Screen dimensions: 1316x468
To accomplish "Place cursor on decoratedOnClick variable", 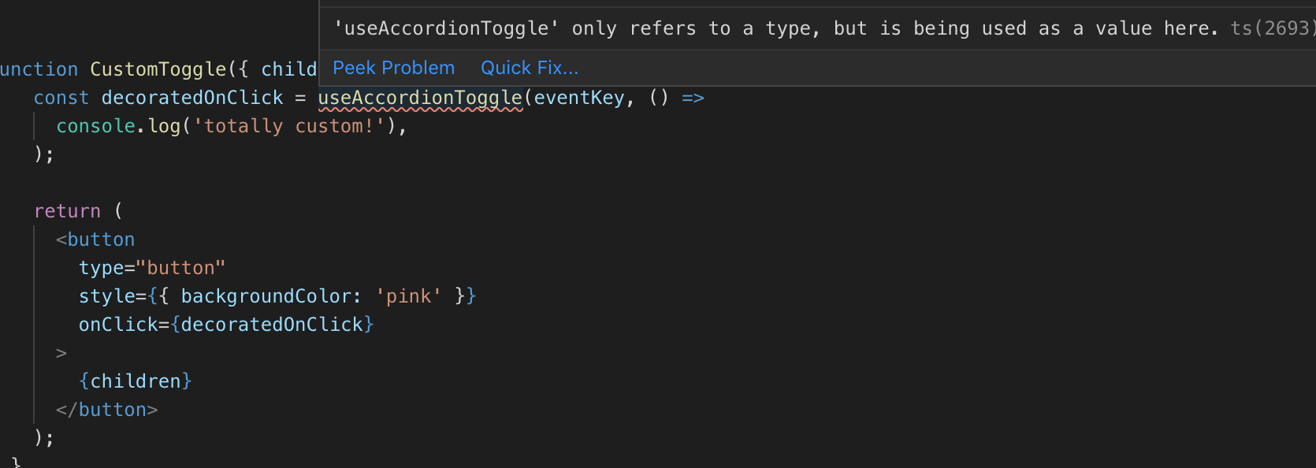I will point(191,97).
